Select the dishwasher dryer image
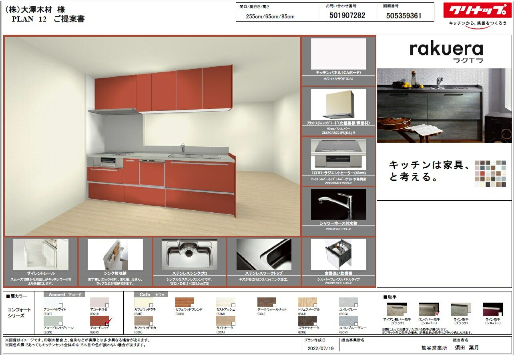The width and height of the screenshot is (514, 355). click(x=338, y=255)
